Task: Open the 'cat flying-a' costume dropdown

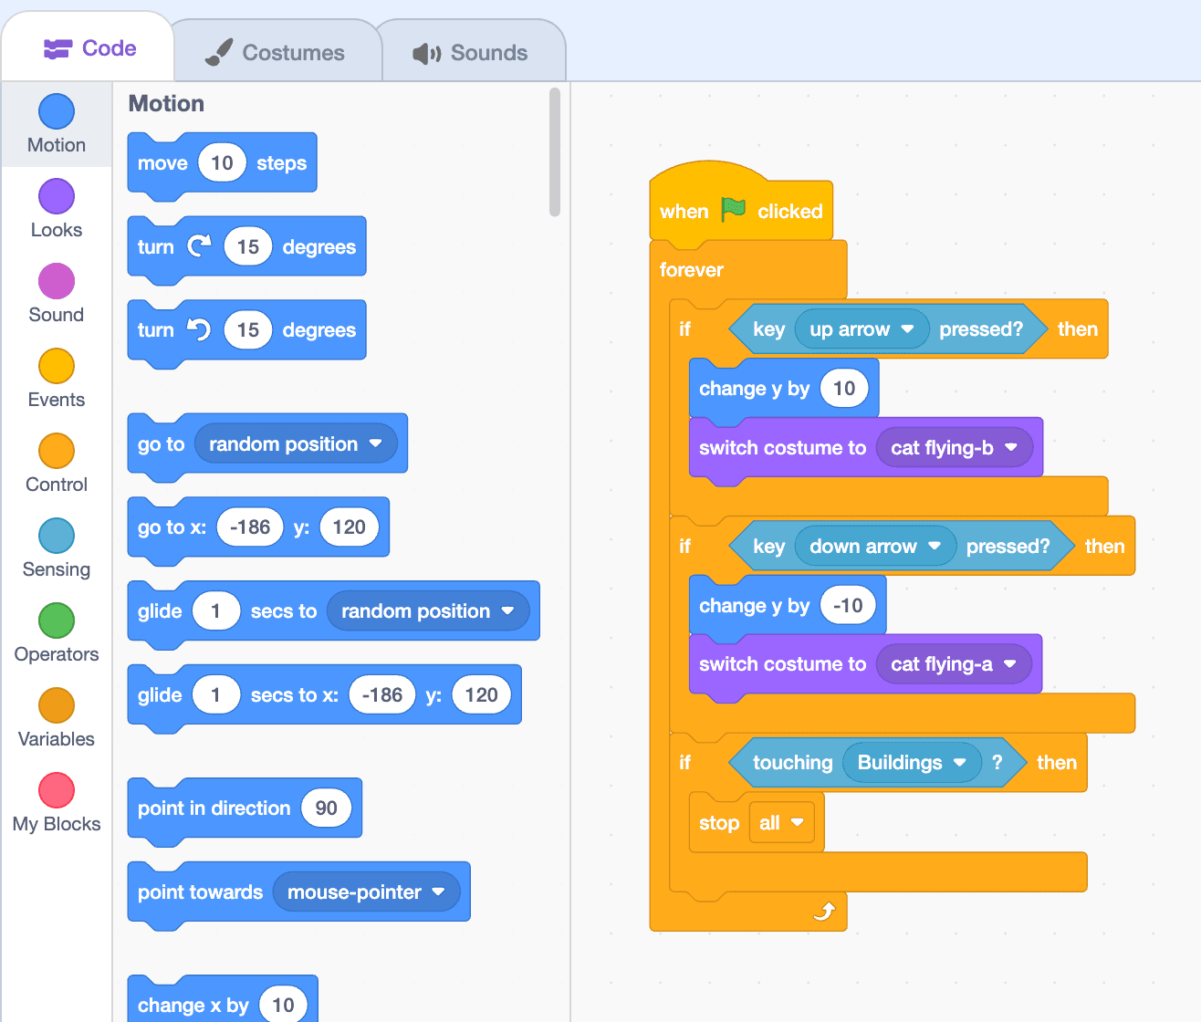Action: point(954,664)
